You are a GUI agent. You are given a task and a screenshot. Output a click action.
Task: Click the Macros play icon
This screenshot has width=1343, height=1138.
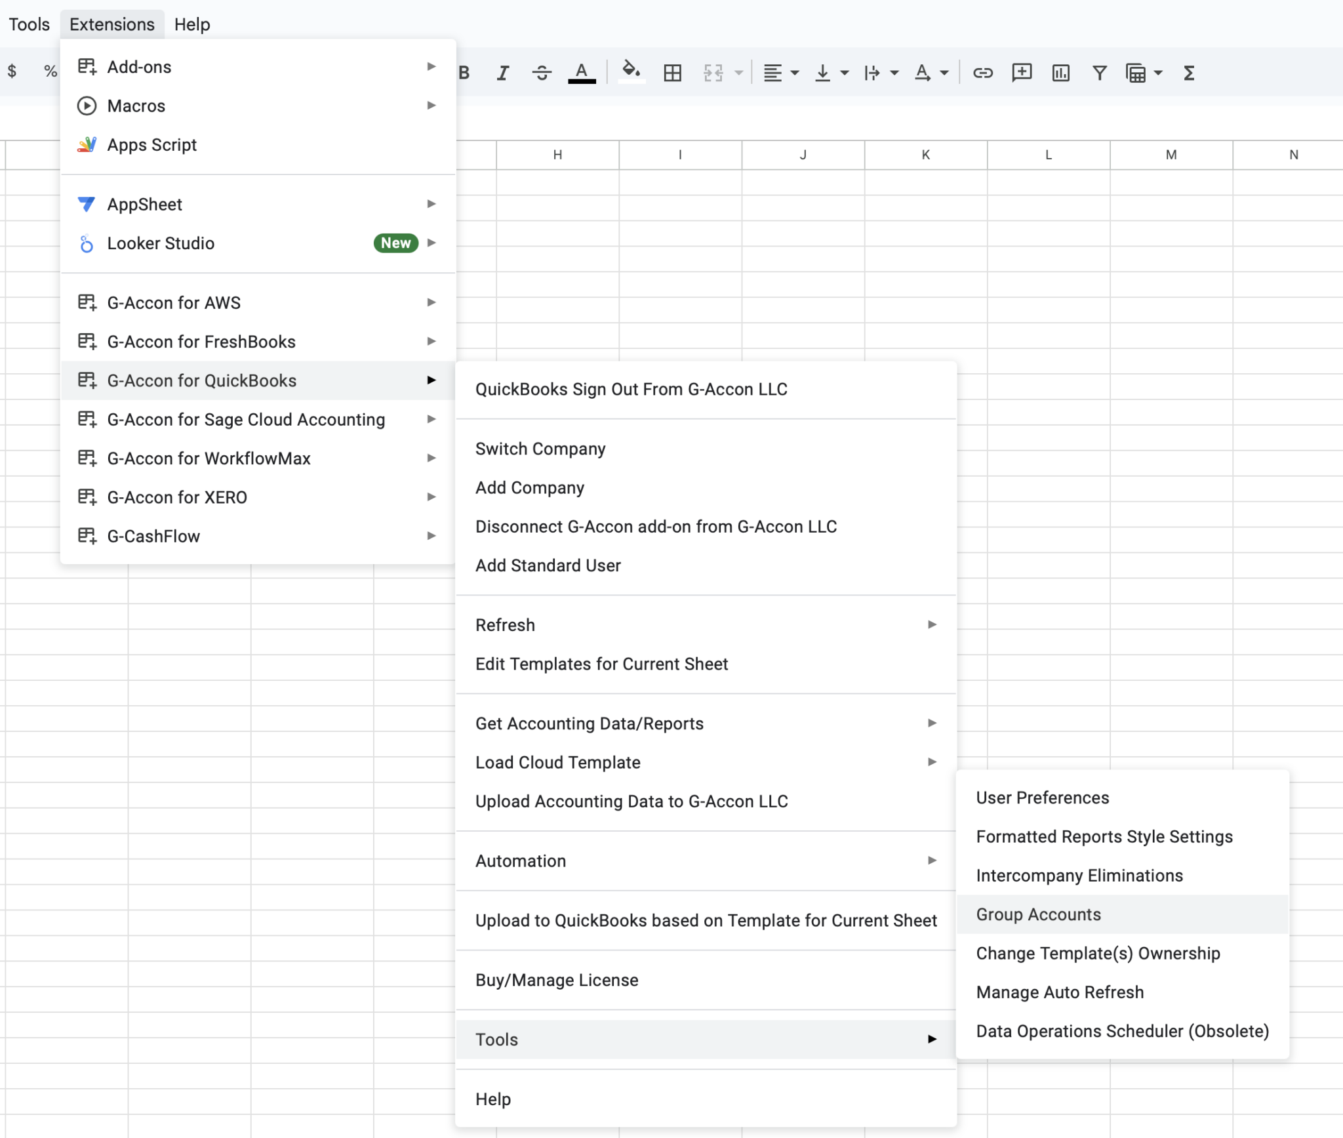[x=87, y=106]
